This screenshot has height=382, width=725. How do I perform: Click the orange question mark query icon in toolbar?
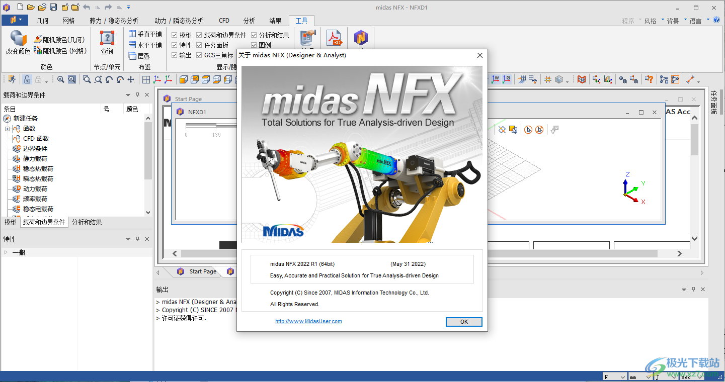click(x=649, y=79)
